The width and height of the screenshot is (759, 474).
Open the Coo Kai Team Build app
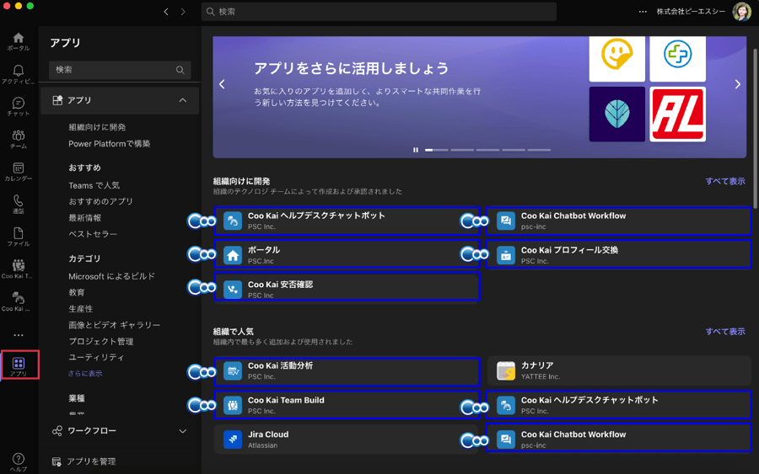pos(347,404)
